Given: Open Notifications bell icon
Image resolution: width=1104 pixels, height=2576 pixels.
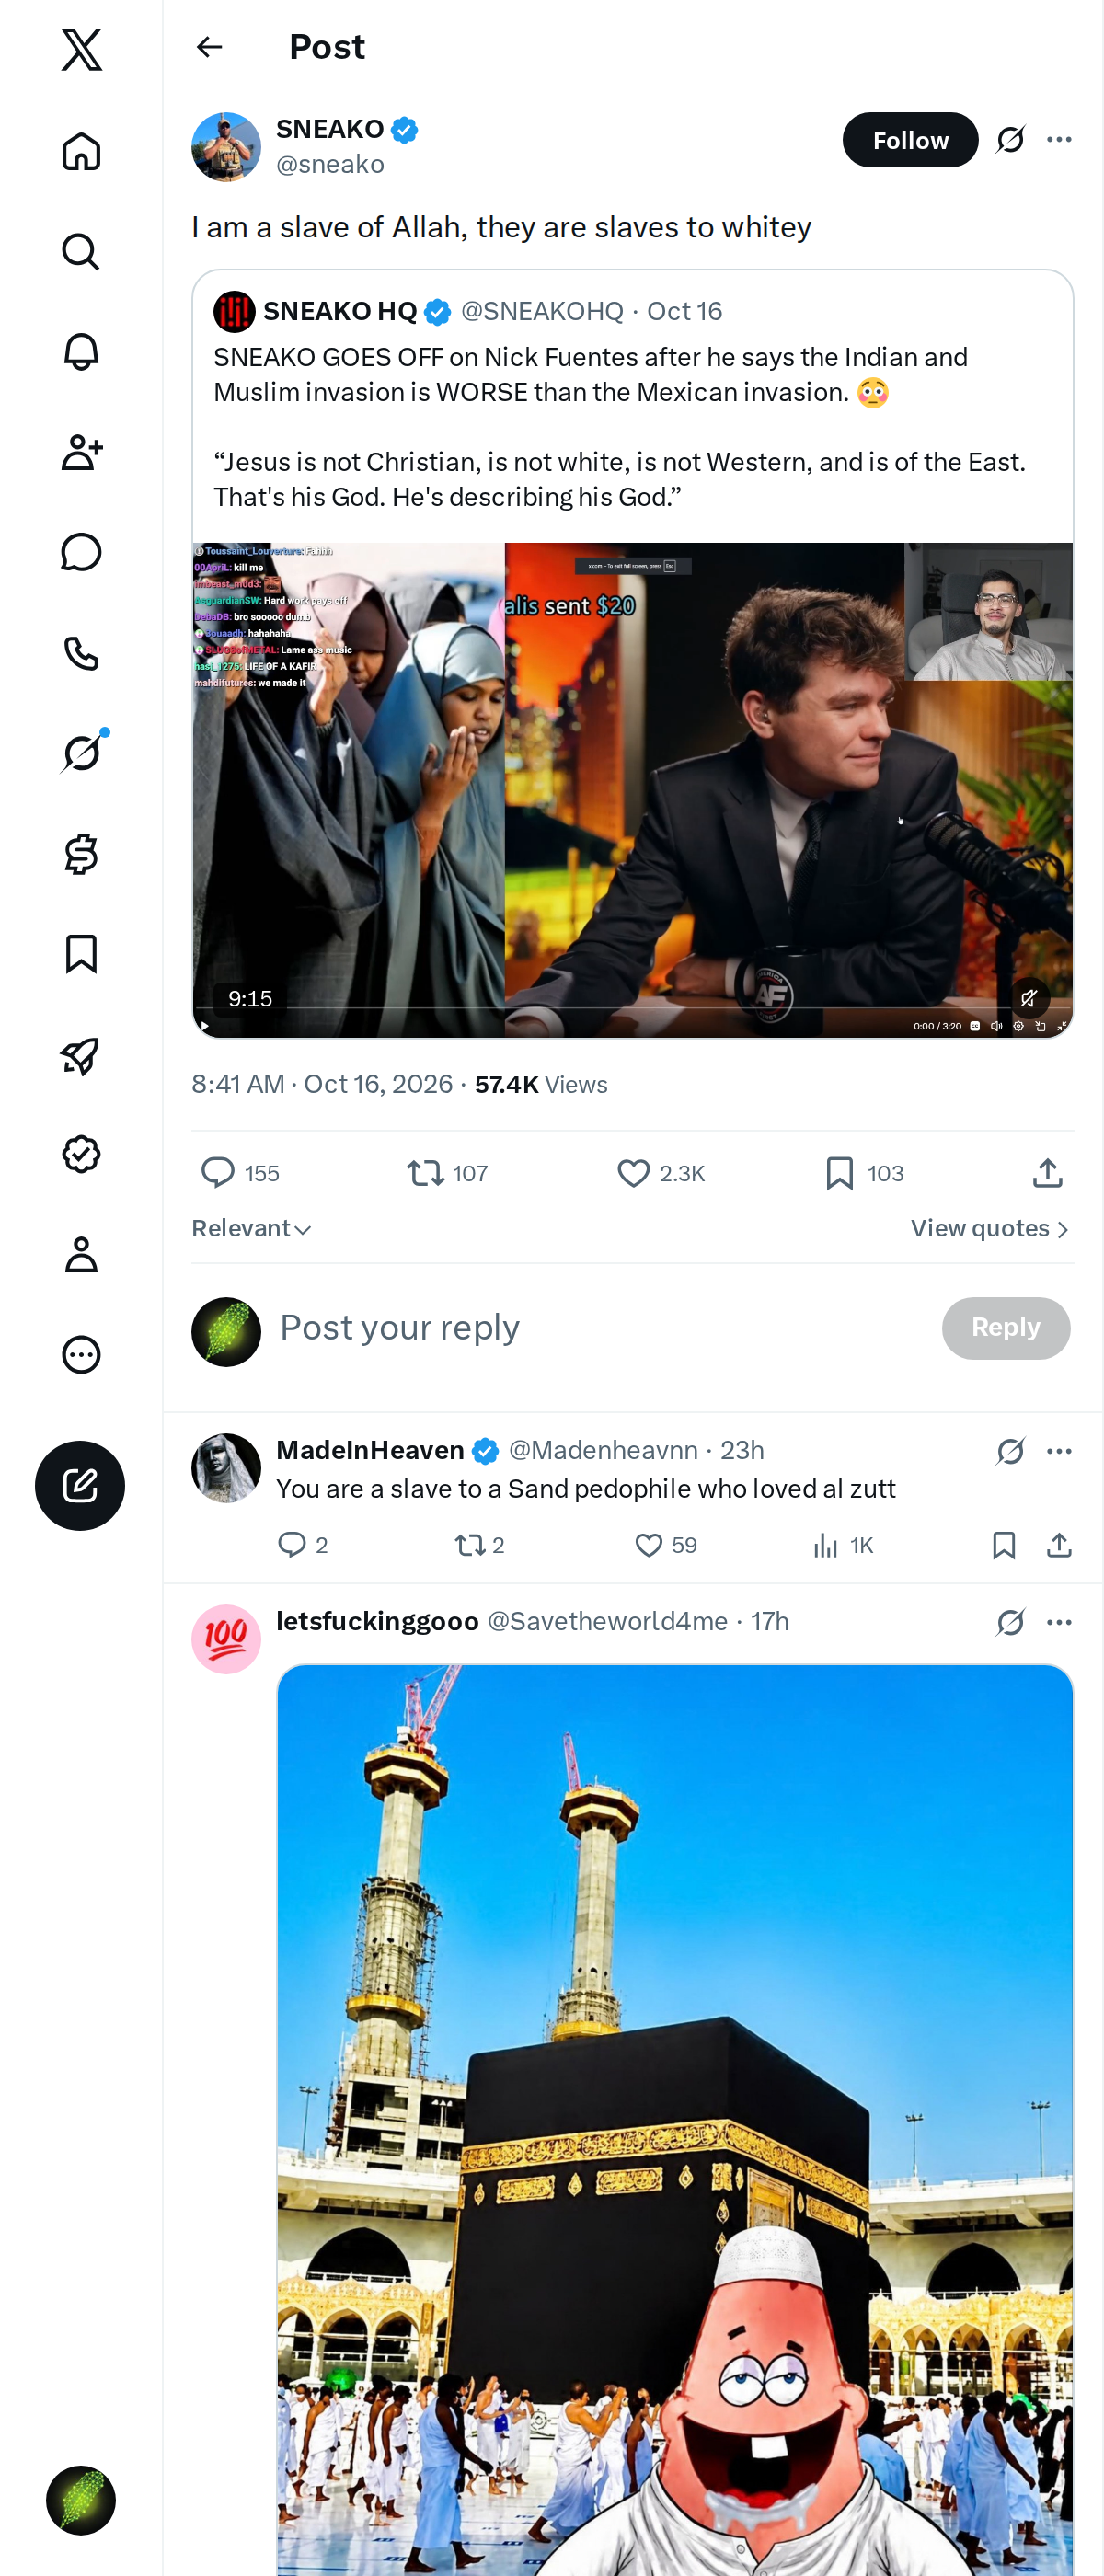Looking at the screenshot, I should pos(81,351).
